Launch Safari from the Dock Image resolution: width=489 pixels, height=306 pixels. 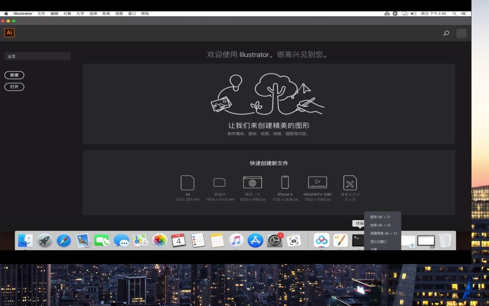click(64, 241)
